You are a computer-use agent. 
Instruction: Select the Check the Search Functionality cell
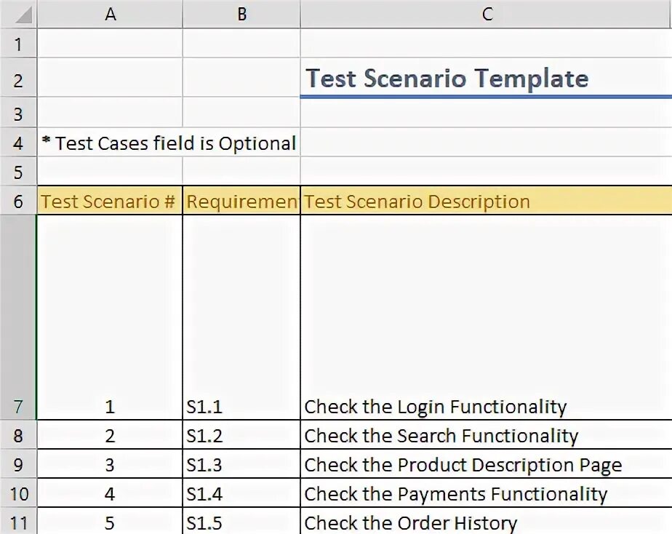point(441,436)
